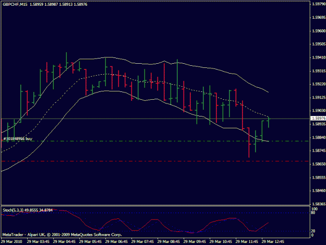The image size is (326, 245).
Task: Click the stochastic scale 80 label
Action: [x=314, y=213]
